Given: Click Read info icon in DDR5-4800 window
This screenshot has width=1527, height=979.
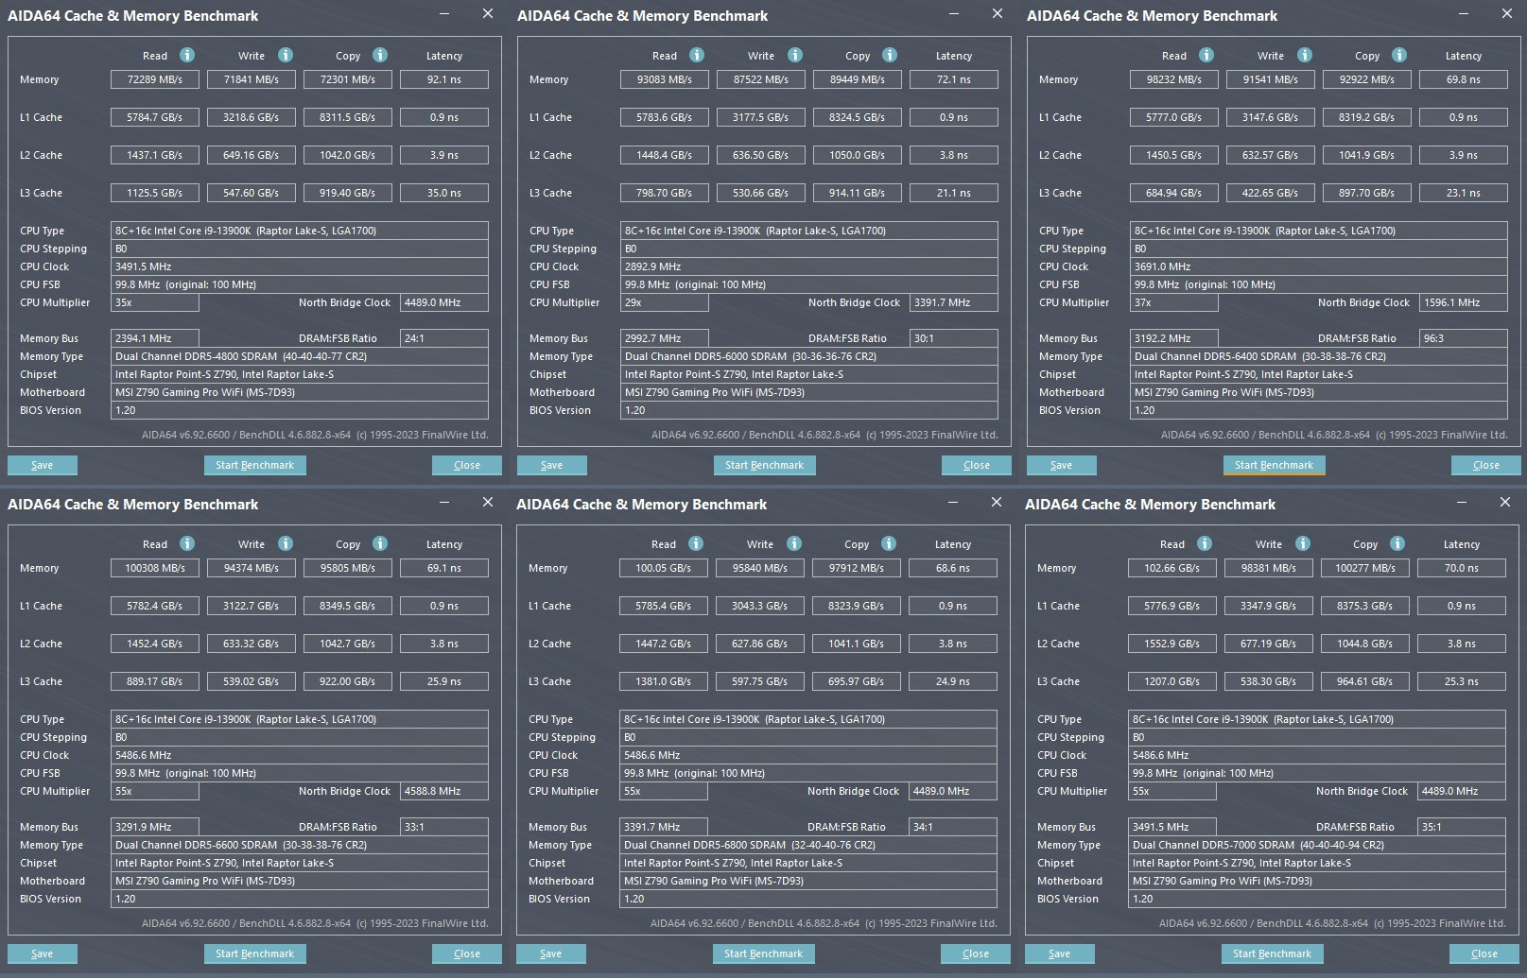Looking at the screenshot, I should [x=187, y=55].
